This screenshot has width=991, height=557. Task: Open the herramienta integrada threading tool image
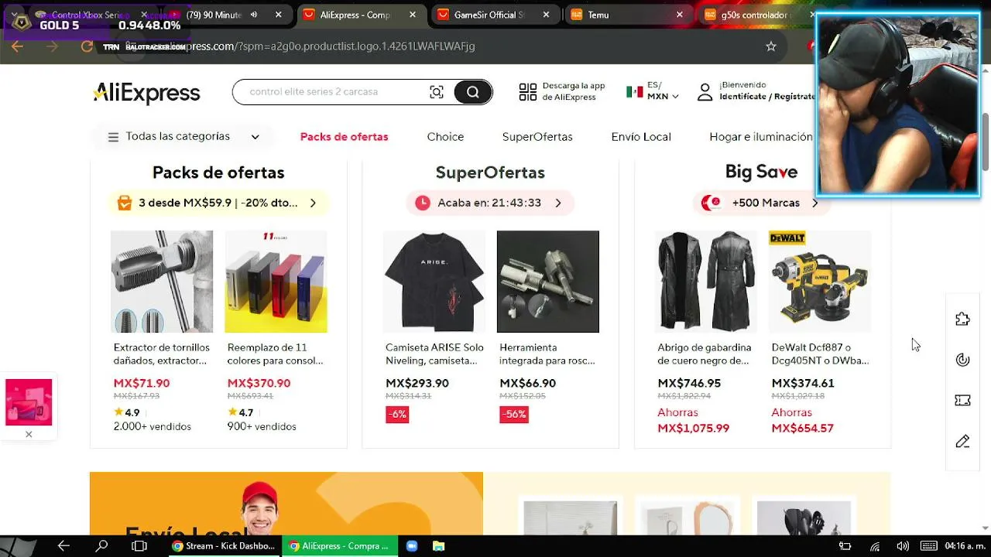pos(548,282)
